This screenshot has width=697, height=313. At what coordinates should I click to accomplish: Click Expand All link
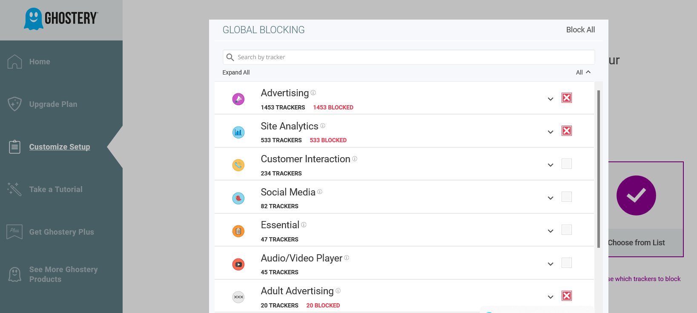coord(236,72)
